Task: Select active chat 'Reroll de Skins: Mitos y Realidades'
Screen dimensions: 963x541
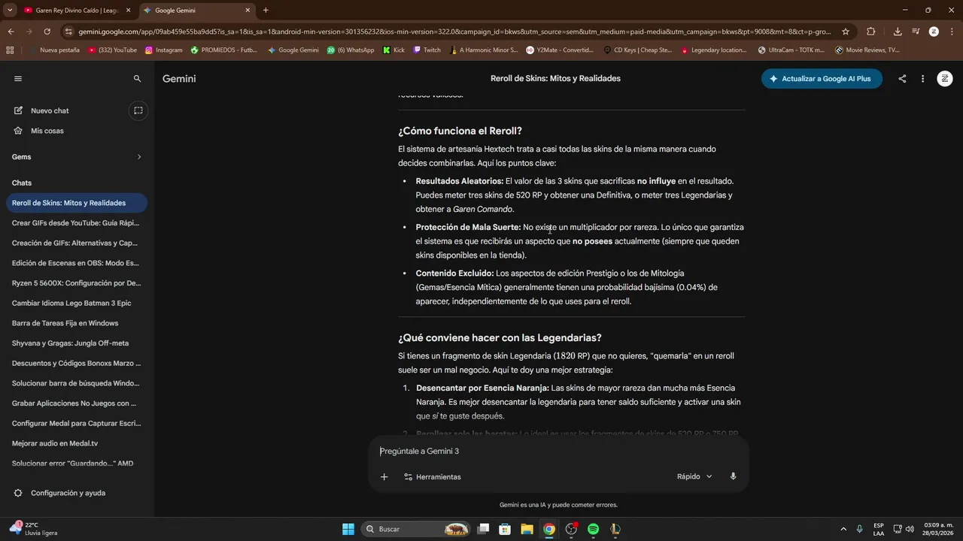Action: (x=75, y=203)
